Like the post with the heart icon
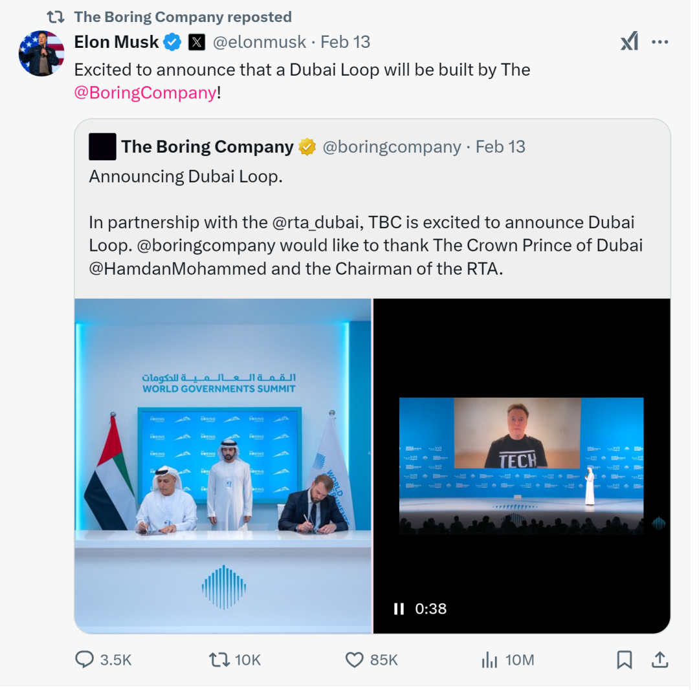Viewport: 699px width, 690px height. coord(355,660)
